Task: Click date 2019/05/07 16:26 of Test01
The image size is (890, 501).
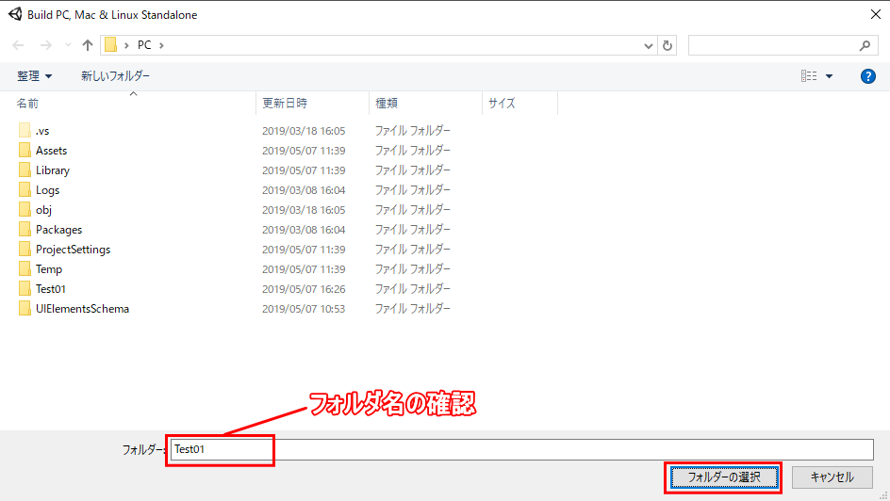Action: (x=304, y=289)
